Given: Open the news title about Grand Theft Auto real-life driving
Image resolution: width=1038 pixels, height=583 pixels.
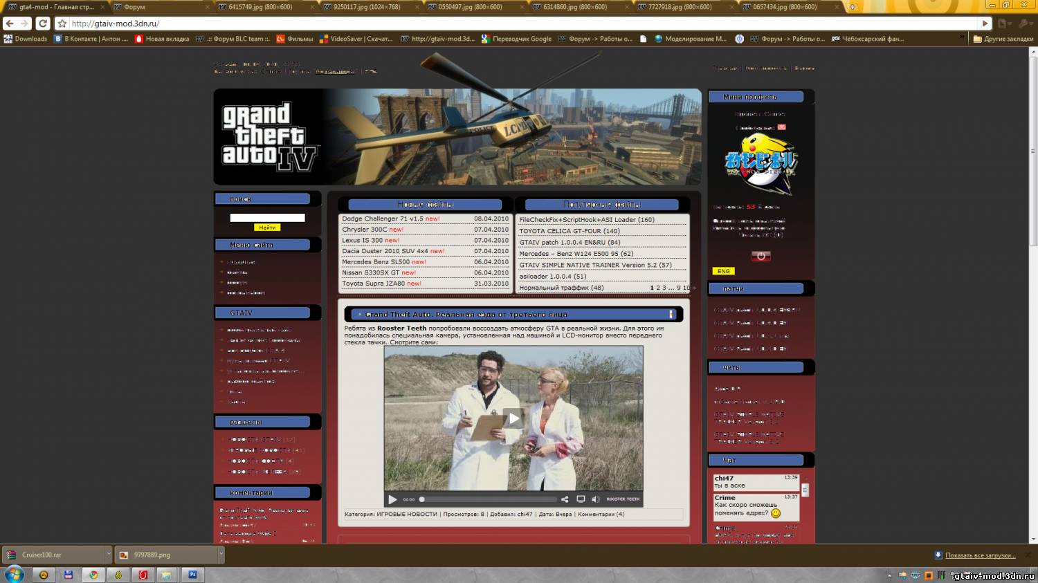Looking at the screenshot, I should [x=466, y=315].
